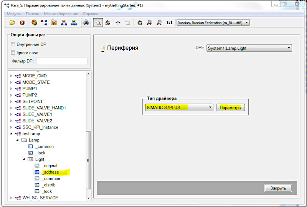Expand the SLIDE_VALVE1 tree node
The height and width of the screenshot is (207, 307).
point(11,114)
